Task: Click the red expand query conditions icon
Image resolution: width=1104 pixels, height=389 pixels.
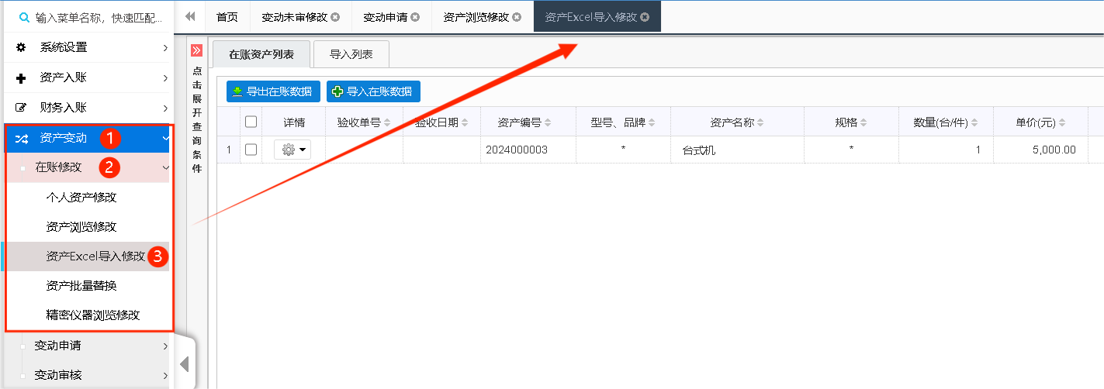Action: point(196,51)
